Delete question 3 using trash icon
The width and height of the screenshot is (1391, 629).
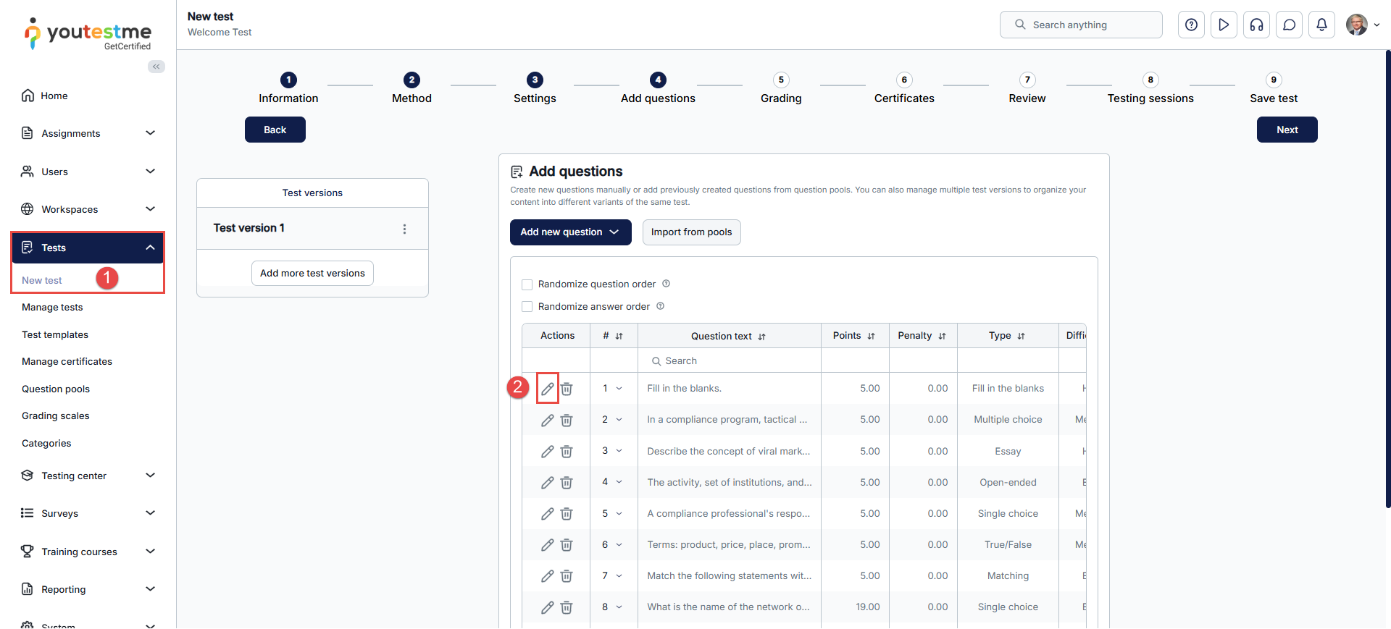tap(567, 452)
